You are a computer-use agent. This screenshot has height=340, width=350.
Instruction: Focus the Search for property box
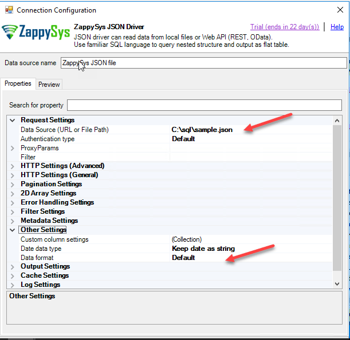(x=205, y=105)
